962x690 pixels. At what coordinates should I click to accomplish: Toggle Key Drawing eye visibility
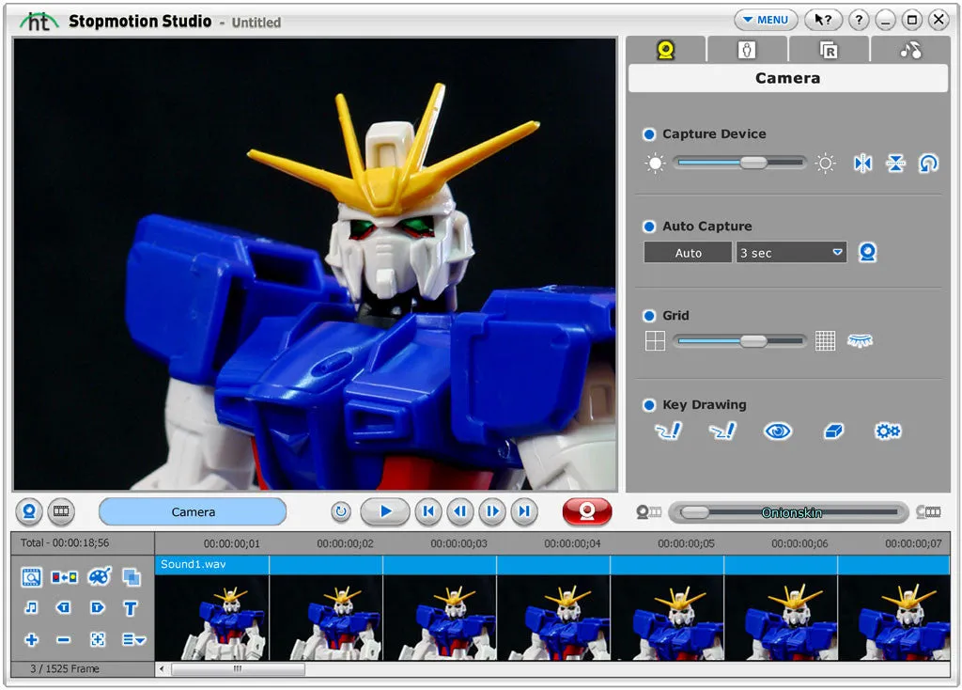[x=777, y=431]
